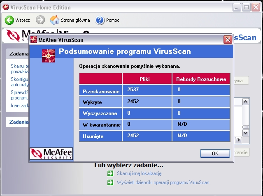This screenshot has height=196, width=263.
Task: Click the scrollbar up arrow in background list
Action: pos(246,101)
